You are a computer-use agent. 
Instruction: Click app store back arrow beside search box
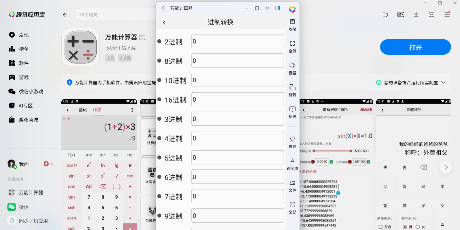(65, 15)
